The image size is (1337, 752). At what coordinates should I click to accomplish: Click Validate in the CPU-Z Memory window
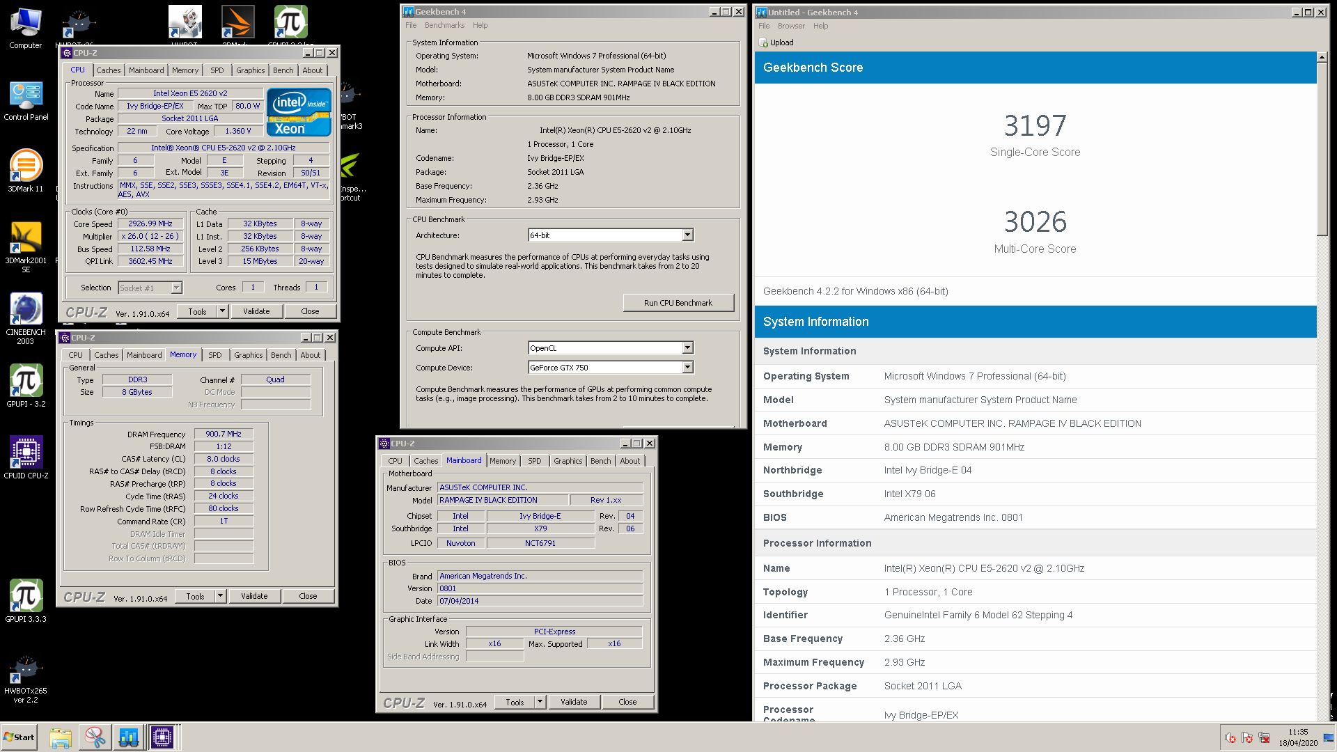pos(253,596)
